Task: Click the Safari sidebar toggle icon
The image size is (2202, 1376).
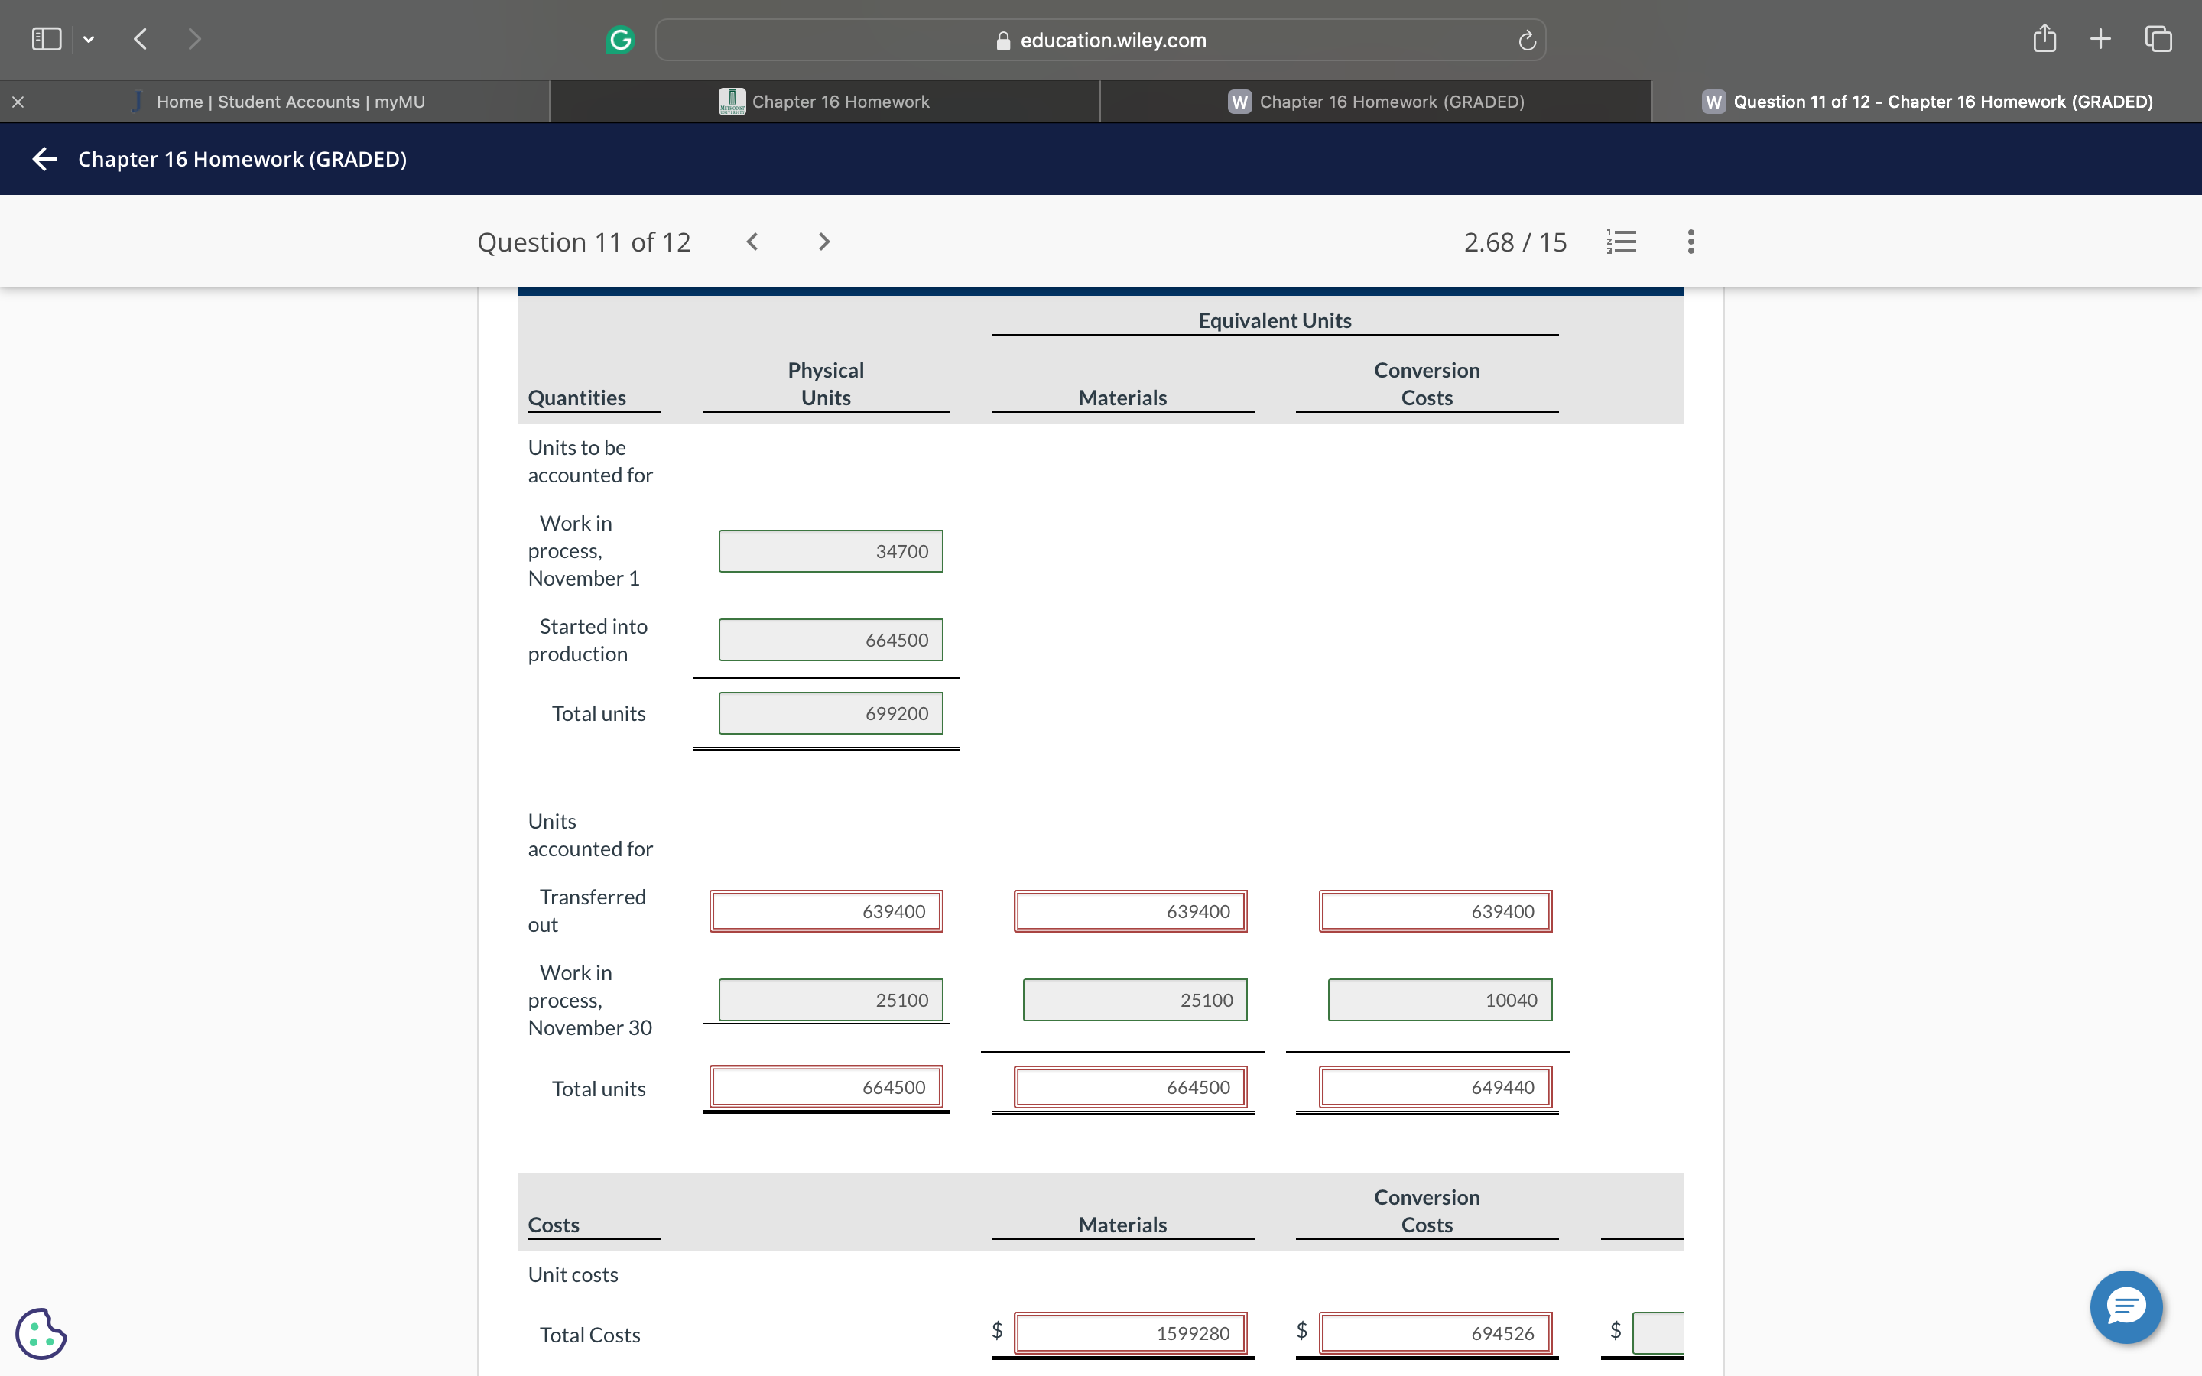Action: (x=47, y=39)
